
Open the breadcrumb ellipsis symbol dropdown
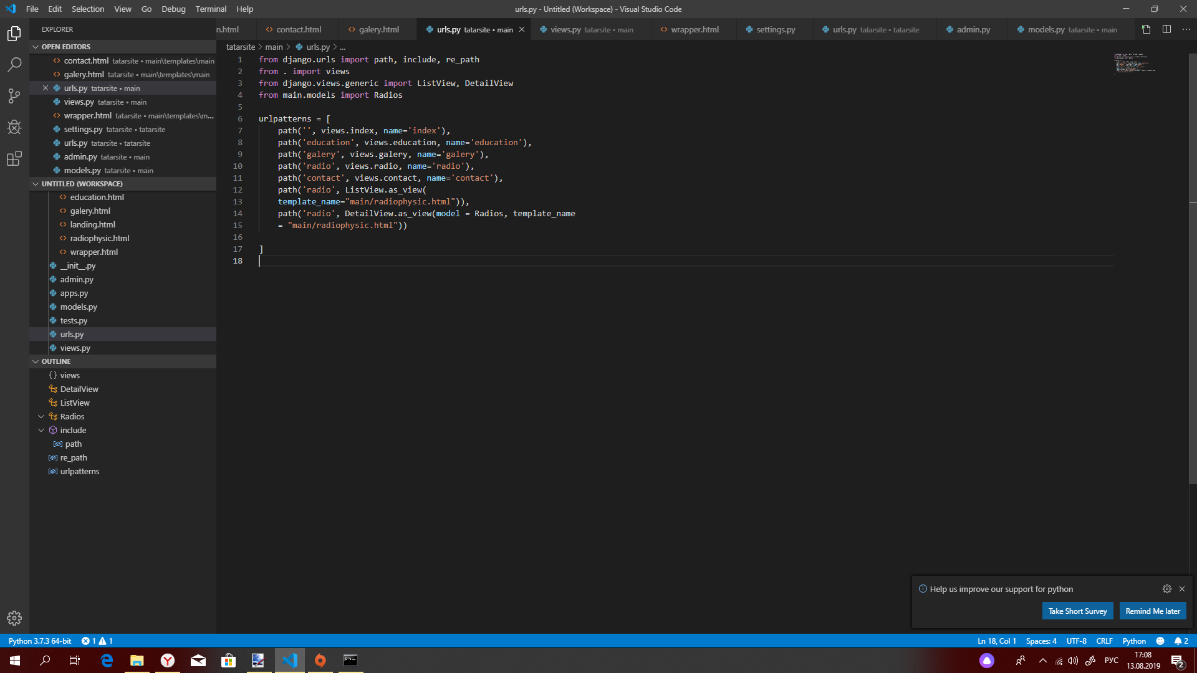pos(342,47)
